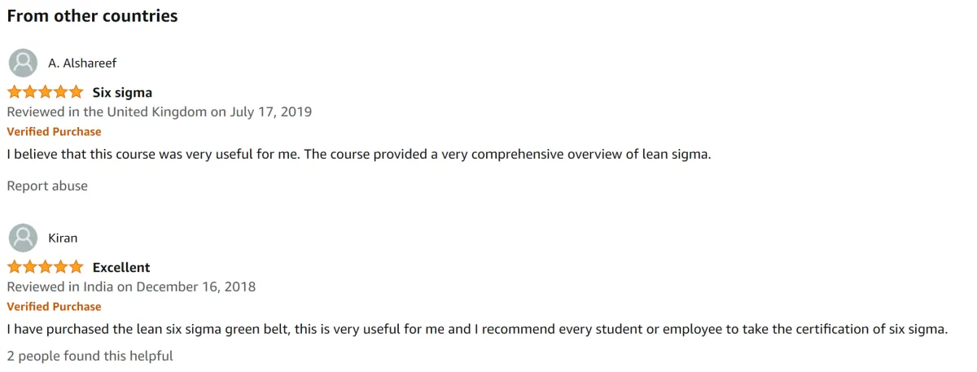Click "2 people found this helpful" text

pos(90,356)
